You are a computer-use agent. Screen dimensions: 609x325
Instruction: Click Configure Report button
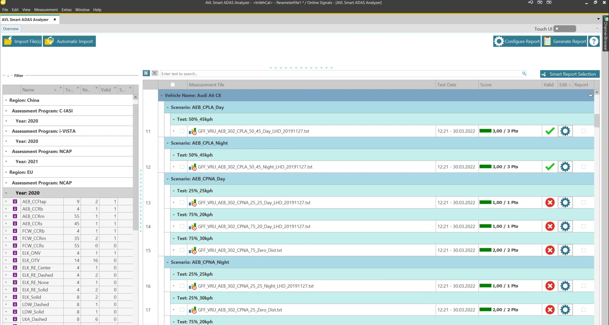click(517, 41)
